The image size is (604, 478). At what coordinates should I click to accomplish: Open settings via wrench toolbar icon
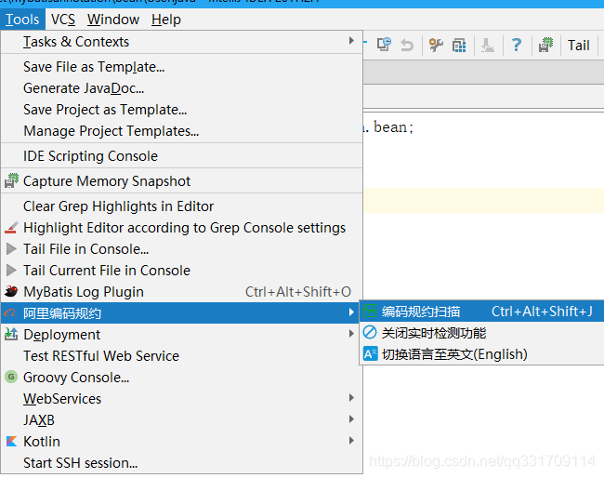436,45
